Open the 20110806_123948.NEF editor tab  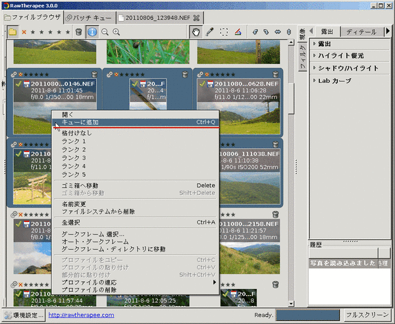point(158,18)
